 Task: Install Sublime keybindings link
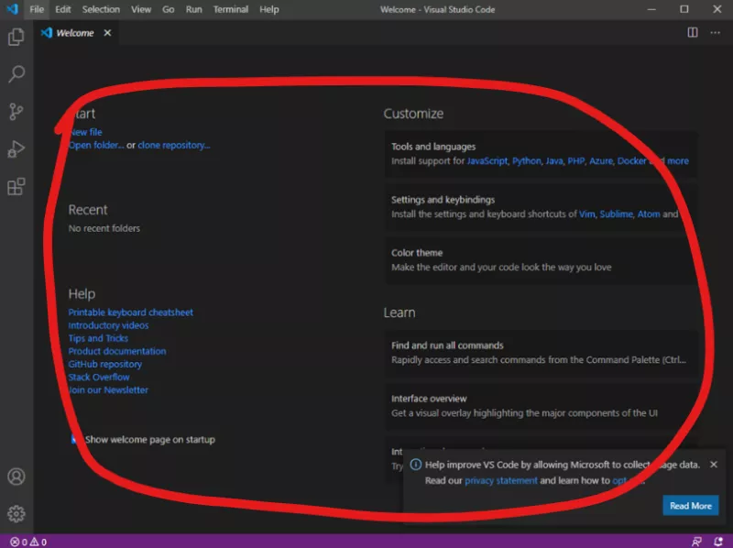point(616,214)
